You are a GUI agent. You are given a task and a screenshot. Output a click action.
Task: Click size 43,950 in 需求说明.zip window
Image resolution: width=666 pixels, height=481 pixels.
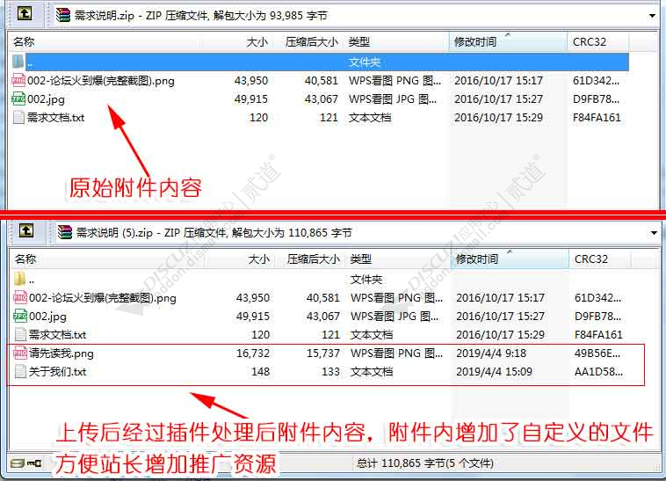click(251, 80)
